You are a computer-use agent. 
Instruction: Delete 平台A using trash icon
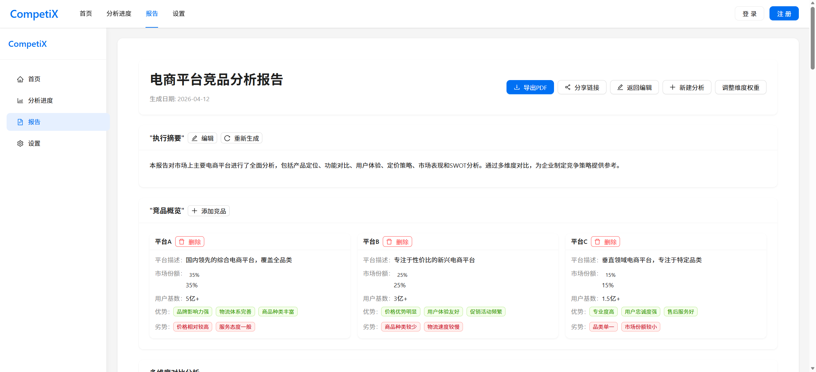pos(182,242)
